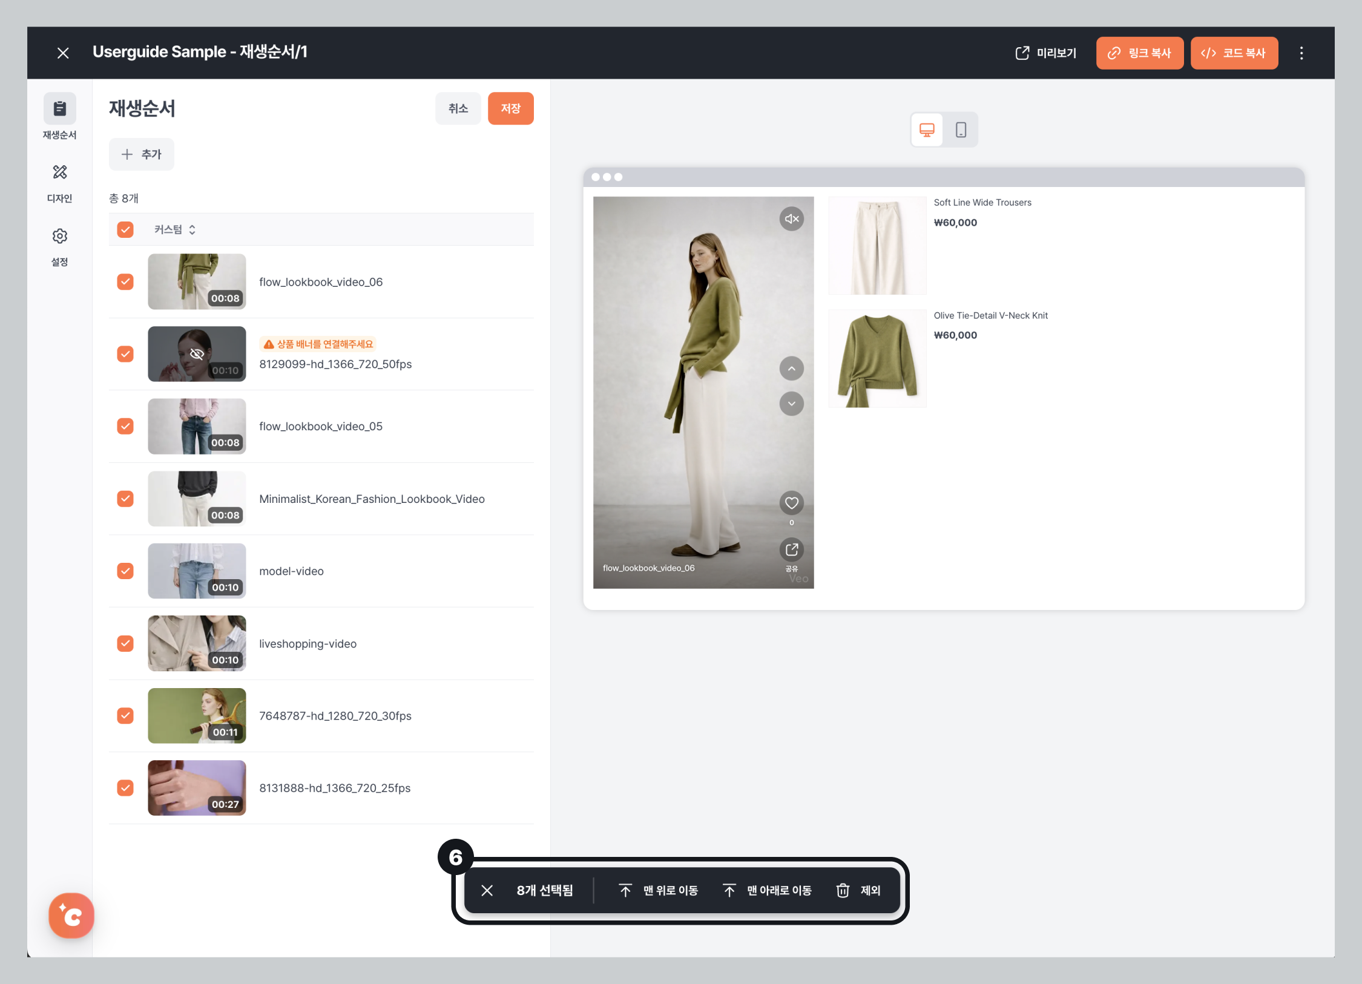1362x984 pixels.
Task: Go to next video with down chevron
Action: point(791,404)
